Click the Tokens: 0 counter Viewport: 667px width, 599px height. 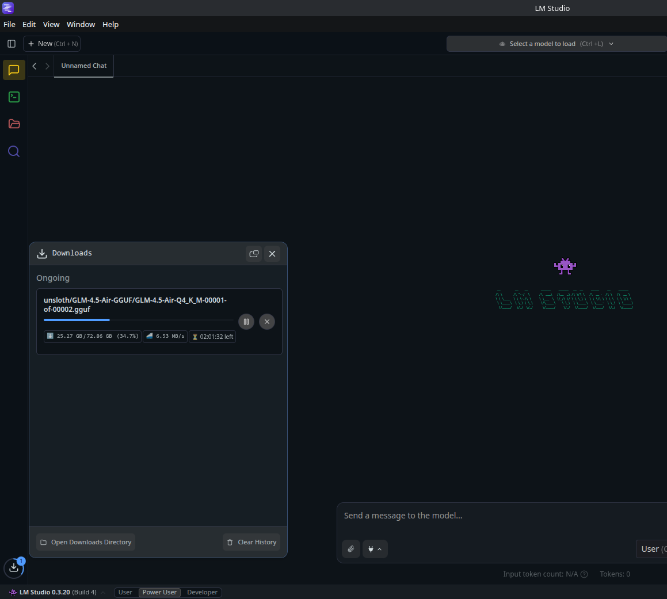pos(615,574)
